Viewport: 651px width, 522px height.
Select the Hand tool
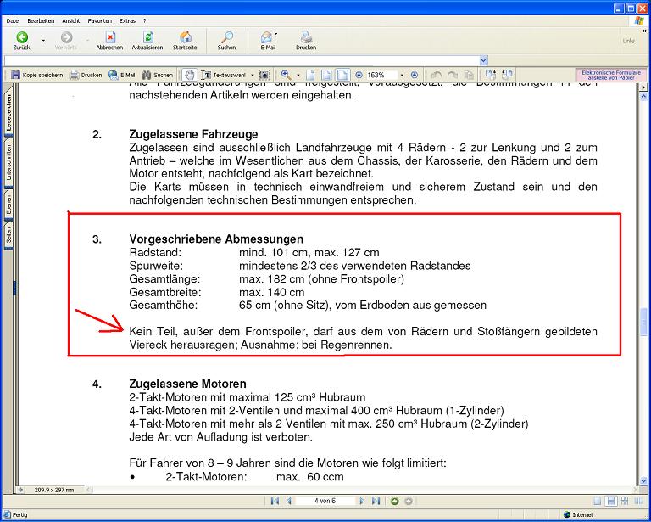coord(189,75)
